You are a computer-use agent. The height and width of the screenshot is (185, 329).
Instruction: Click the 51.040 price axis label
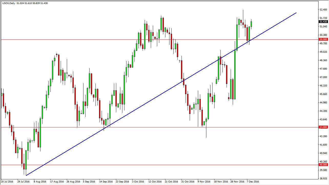(x=323, y=27)
